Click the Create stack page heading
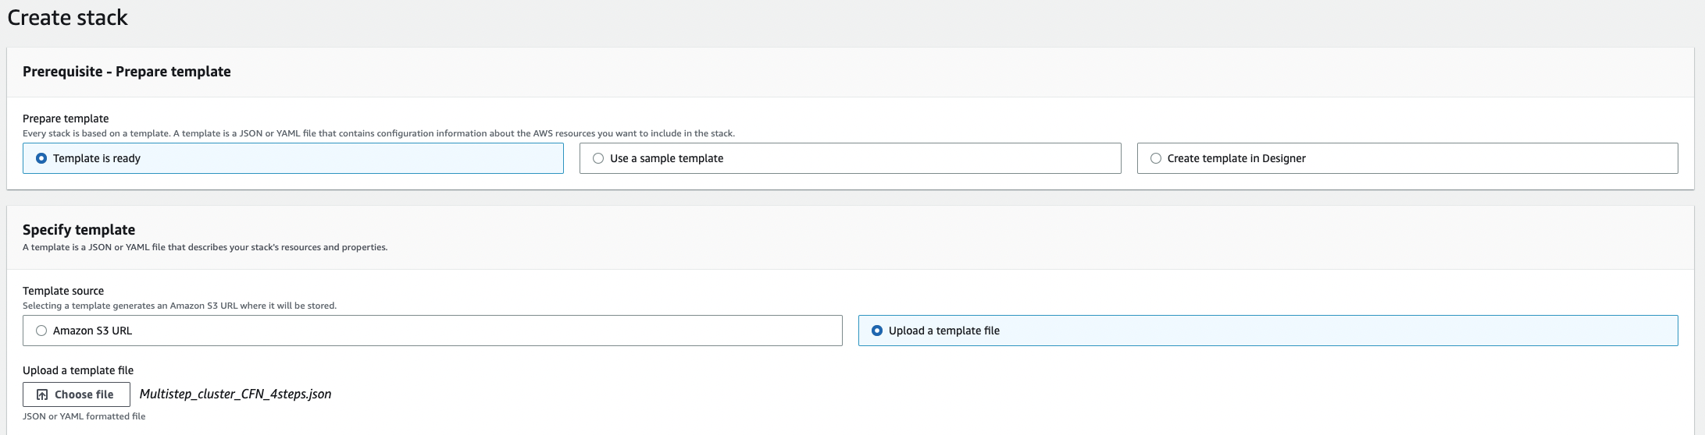 [67, 18]
